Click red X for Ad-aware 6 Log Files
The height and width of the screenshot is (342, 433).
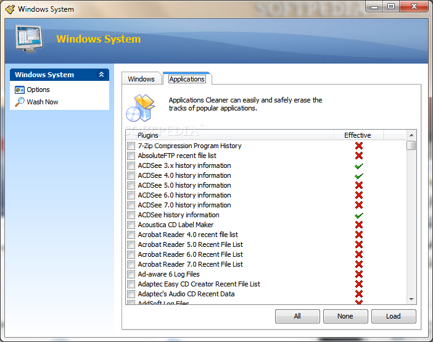click(x=359, y=274)
